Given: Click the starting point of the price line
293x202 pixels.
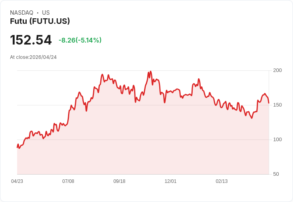Looking at the screenshot, I should click(17, 148).
